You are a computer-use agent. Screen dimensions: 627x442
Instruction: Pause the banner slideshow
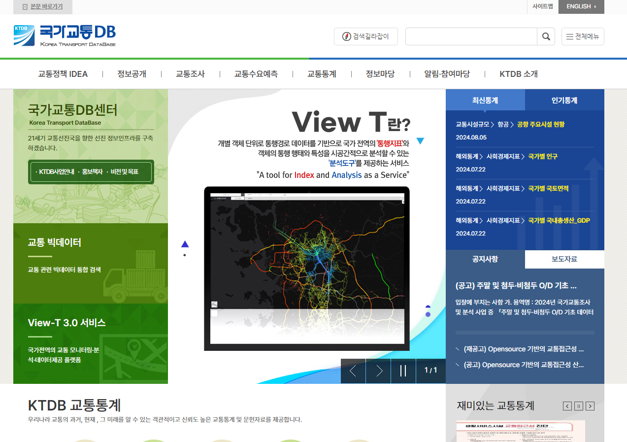point(403,371)
